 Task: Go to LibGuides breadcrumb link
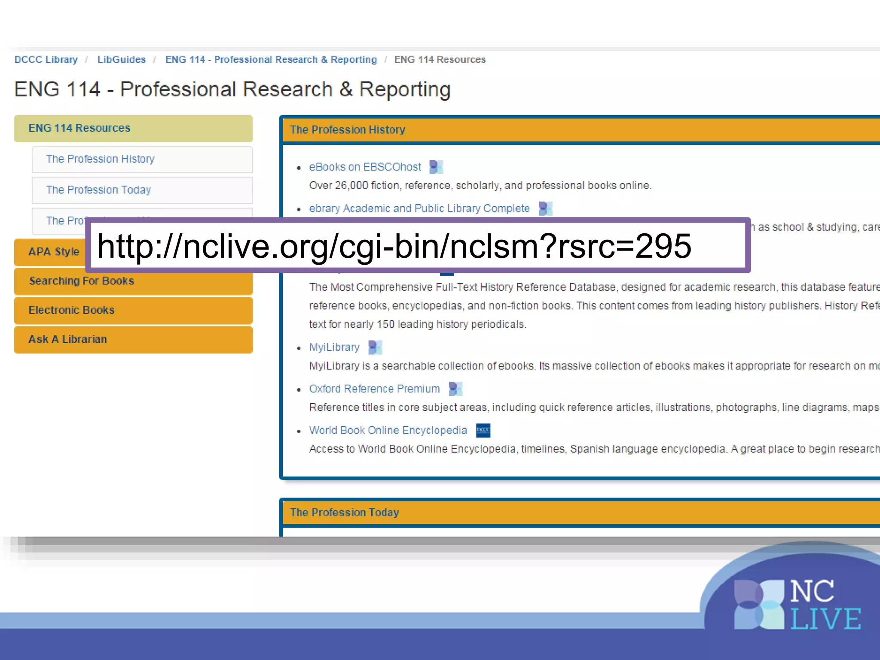[121, 59]
